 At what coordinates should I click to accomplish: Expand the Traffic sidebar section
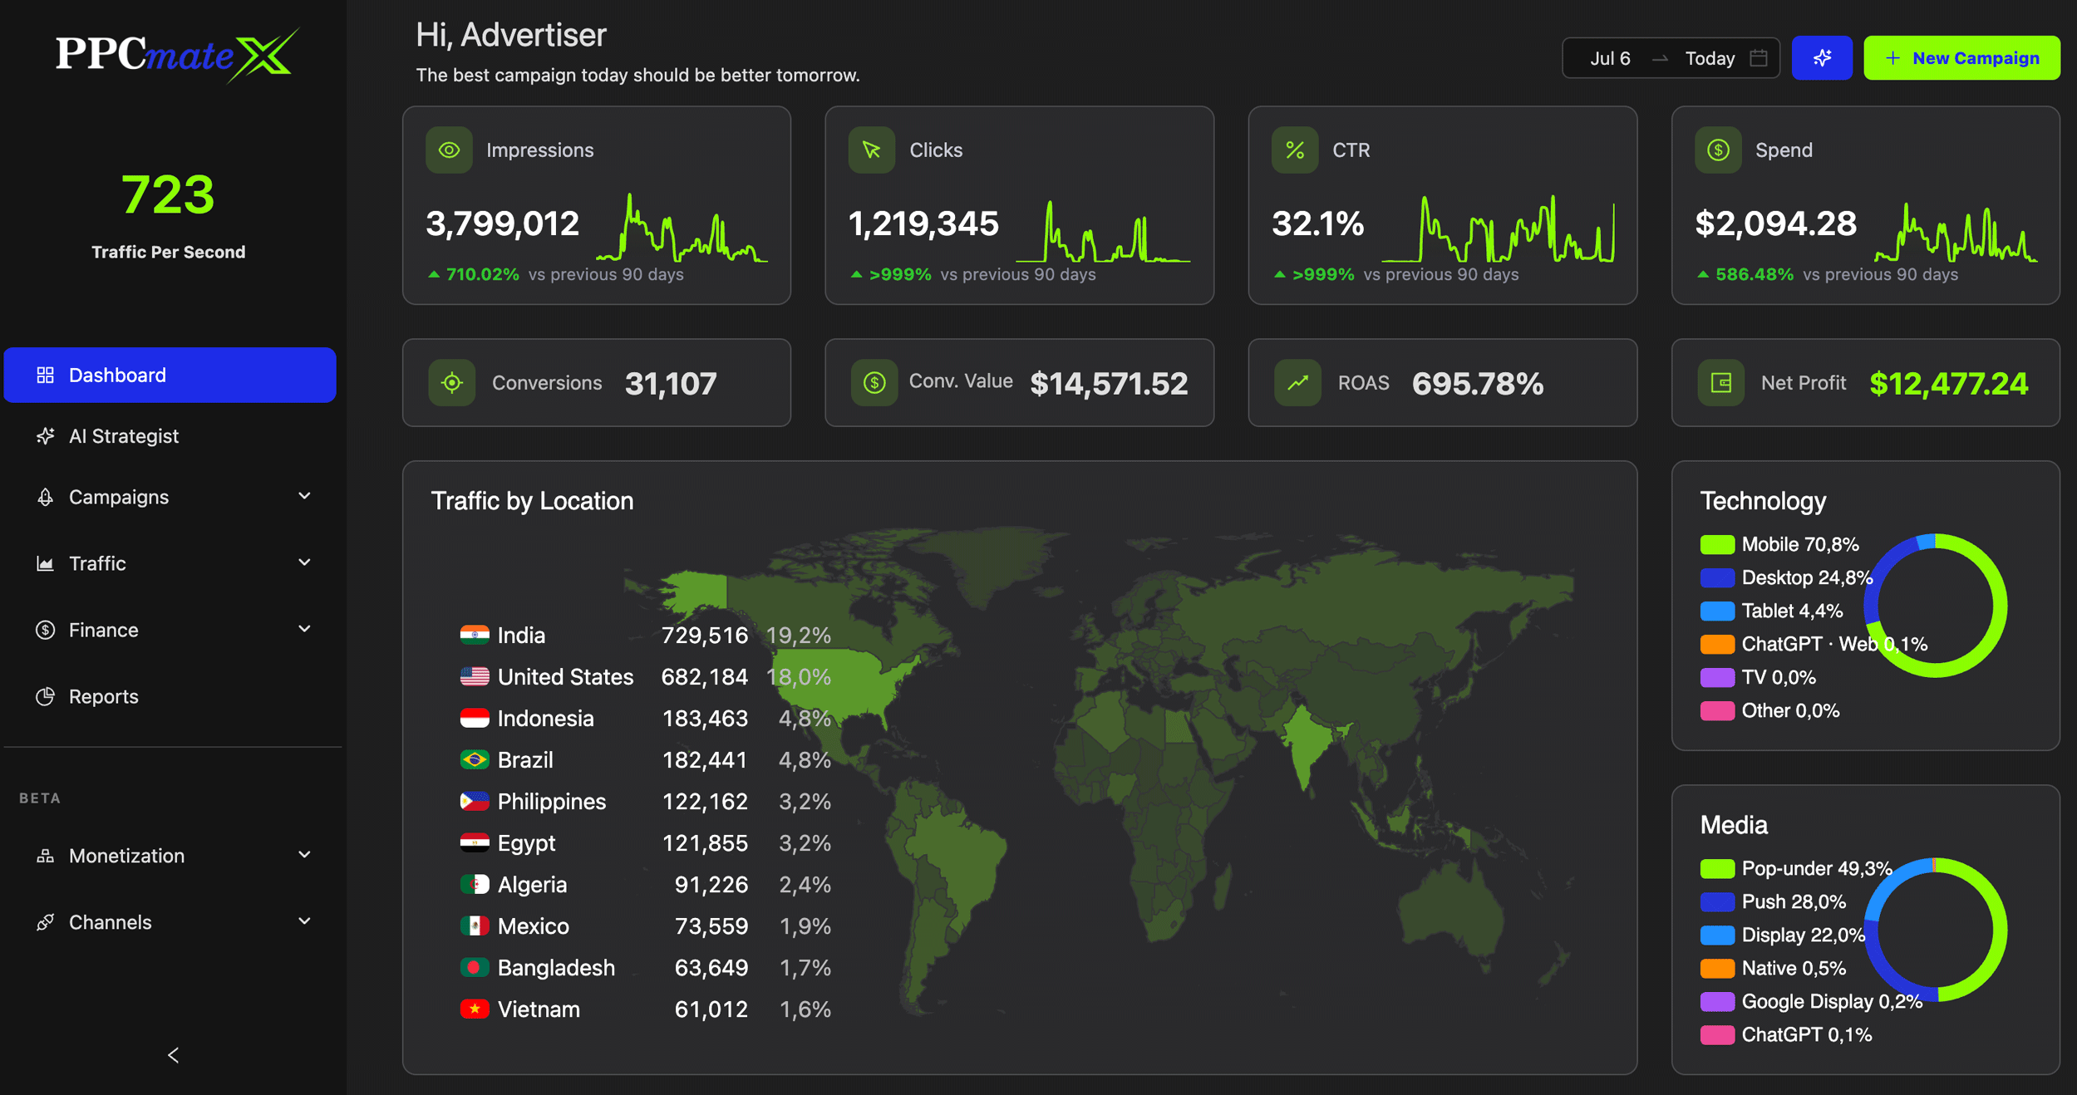[x=304, y=563]
